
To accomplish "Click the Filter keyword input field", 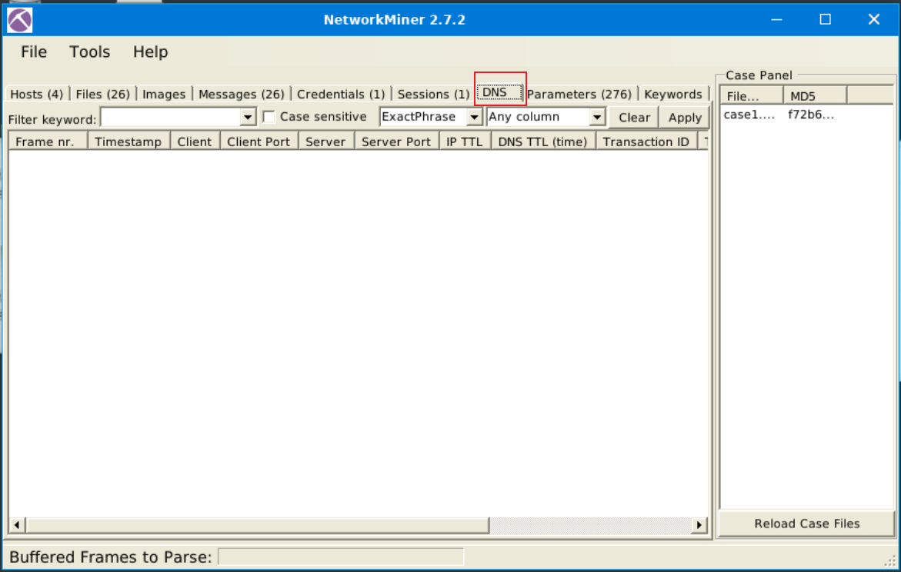I will click(171, 117).
